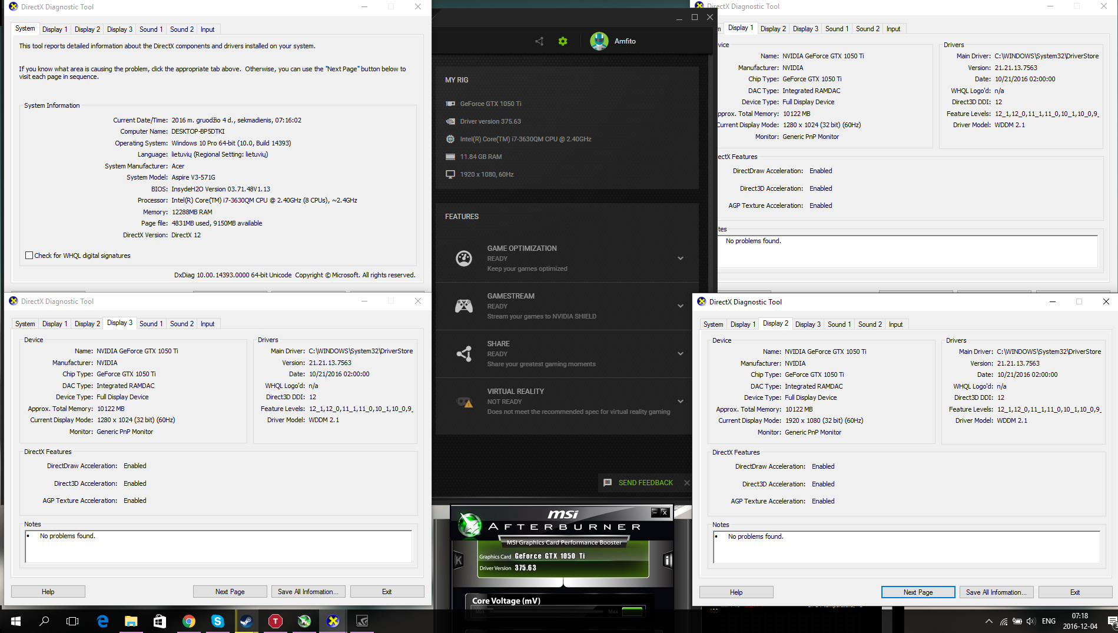Click Save All Information in Display 3 DxDiag window

(x=308, y=592)
